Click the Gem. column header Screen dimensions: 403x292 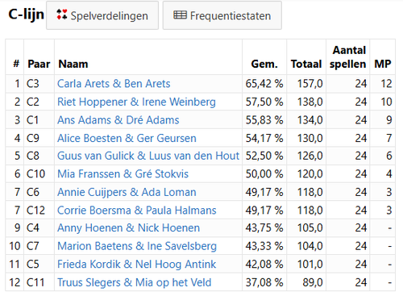tap(264, 64)
